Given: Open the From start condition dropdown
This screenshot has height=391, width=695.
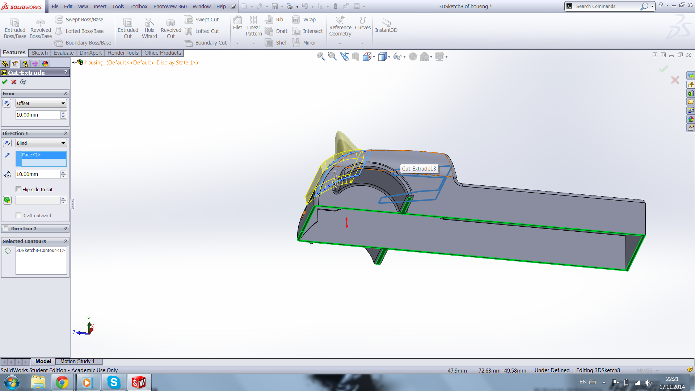Looking at the screenshot, I should (x=41, y=103).
